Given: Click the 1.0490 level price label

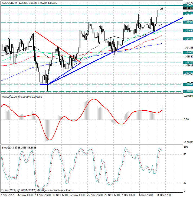Looking at the screenshot, I should click(x=188, y=22).
